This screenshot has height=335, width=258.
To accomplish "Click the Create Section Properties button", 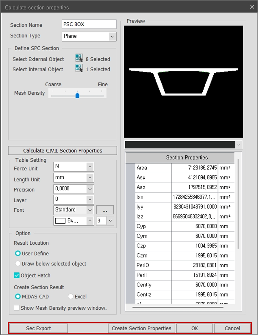I will (x=141, y=328).
